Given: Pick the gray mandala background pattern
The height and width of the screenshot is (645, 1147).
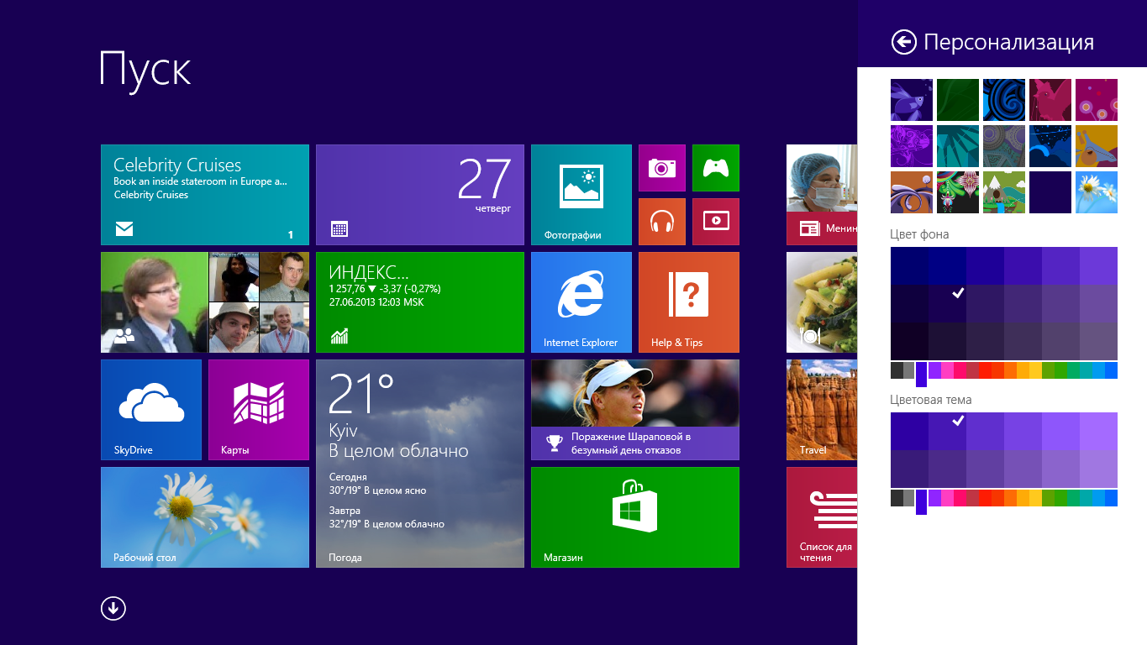Looking at the screenshot, I should [1004, 146].
